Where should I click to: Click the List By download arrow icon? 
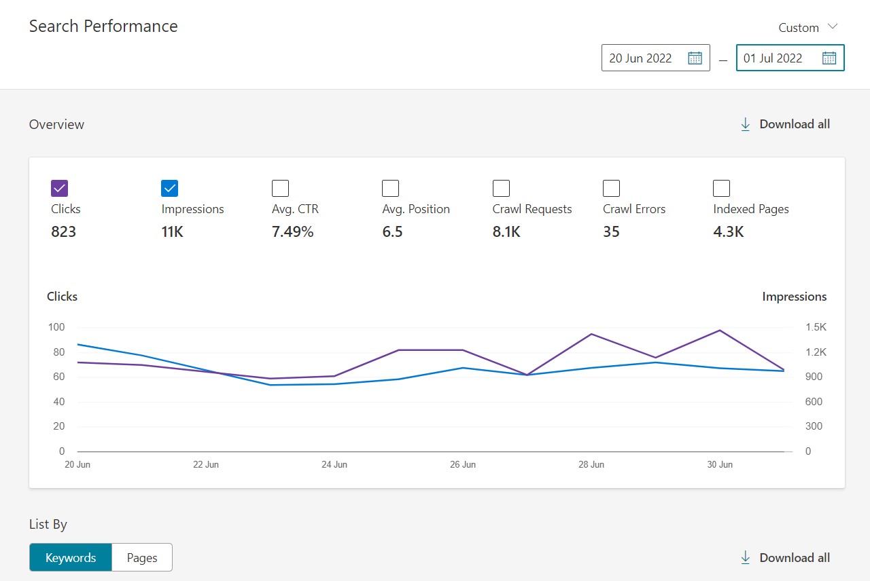(x=746, y=558)
